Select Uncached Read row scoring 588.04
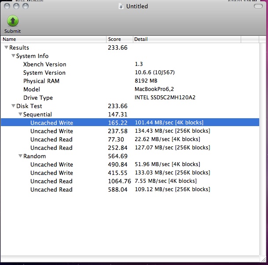This screenshot has width=268, height=265. (x=130, y=189)
